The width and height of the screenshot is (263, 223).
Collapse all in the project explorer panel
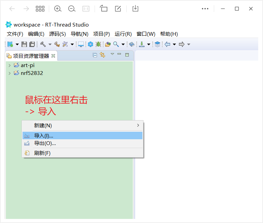click(95, 55)
